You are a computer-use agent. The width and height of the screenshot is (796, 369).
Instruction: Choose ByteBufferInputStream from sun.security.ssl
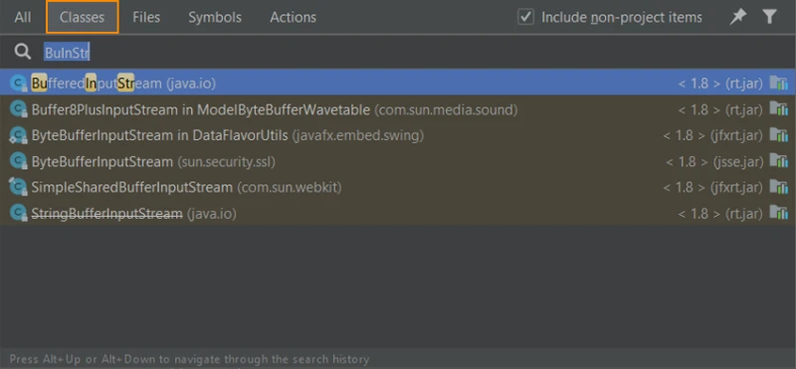(398, 161)
